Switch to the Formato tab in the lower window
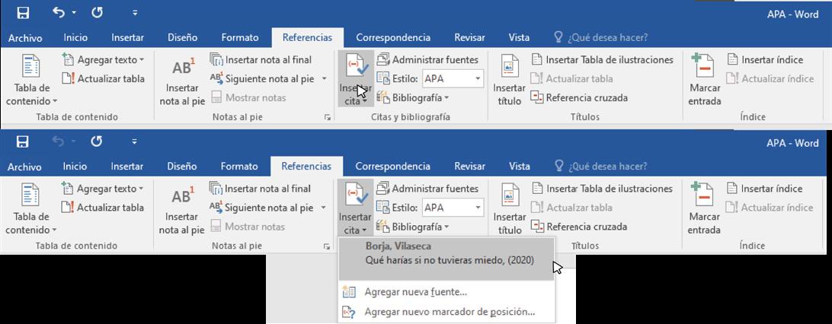Screen dimensions: 832x324 (x=239, y=167)
